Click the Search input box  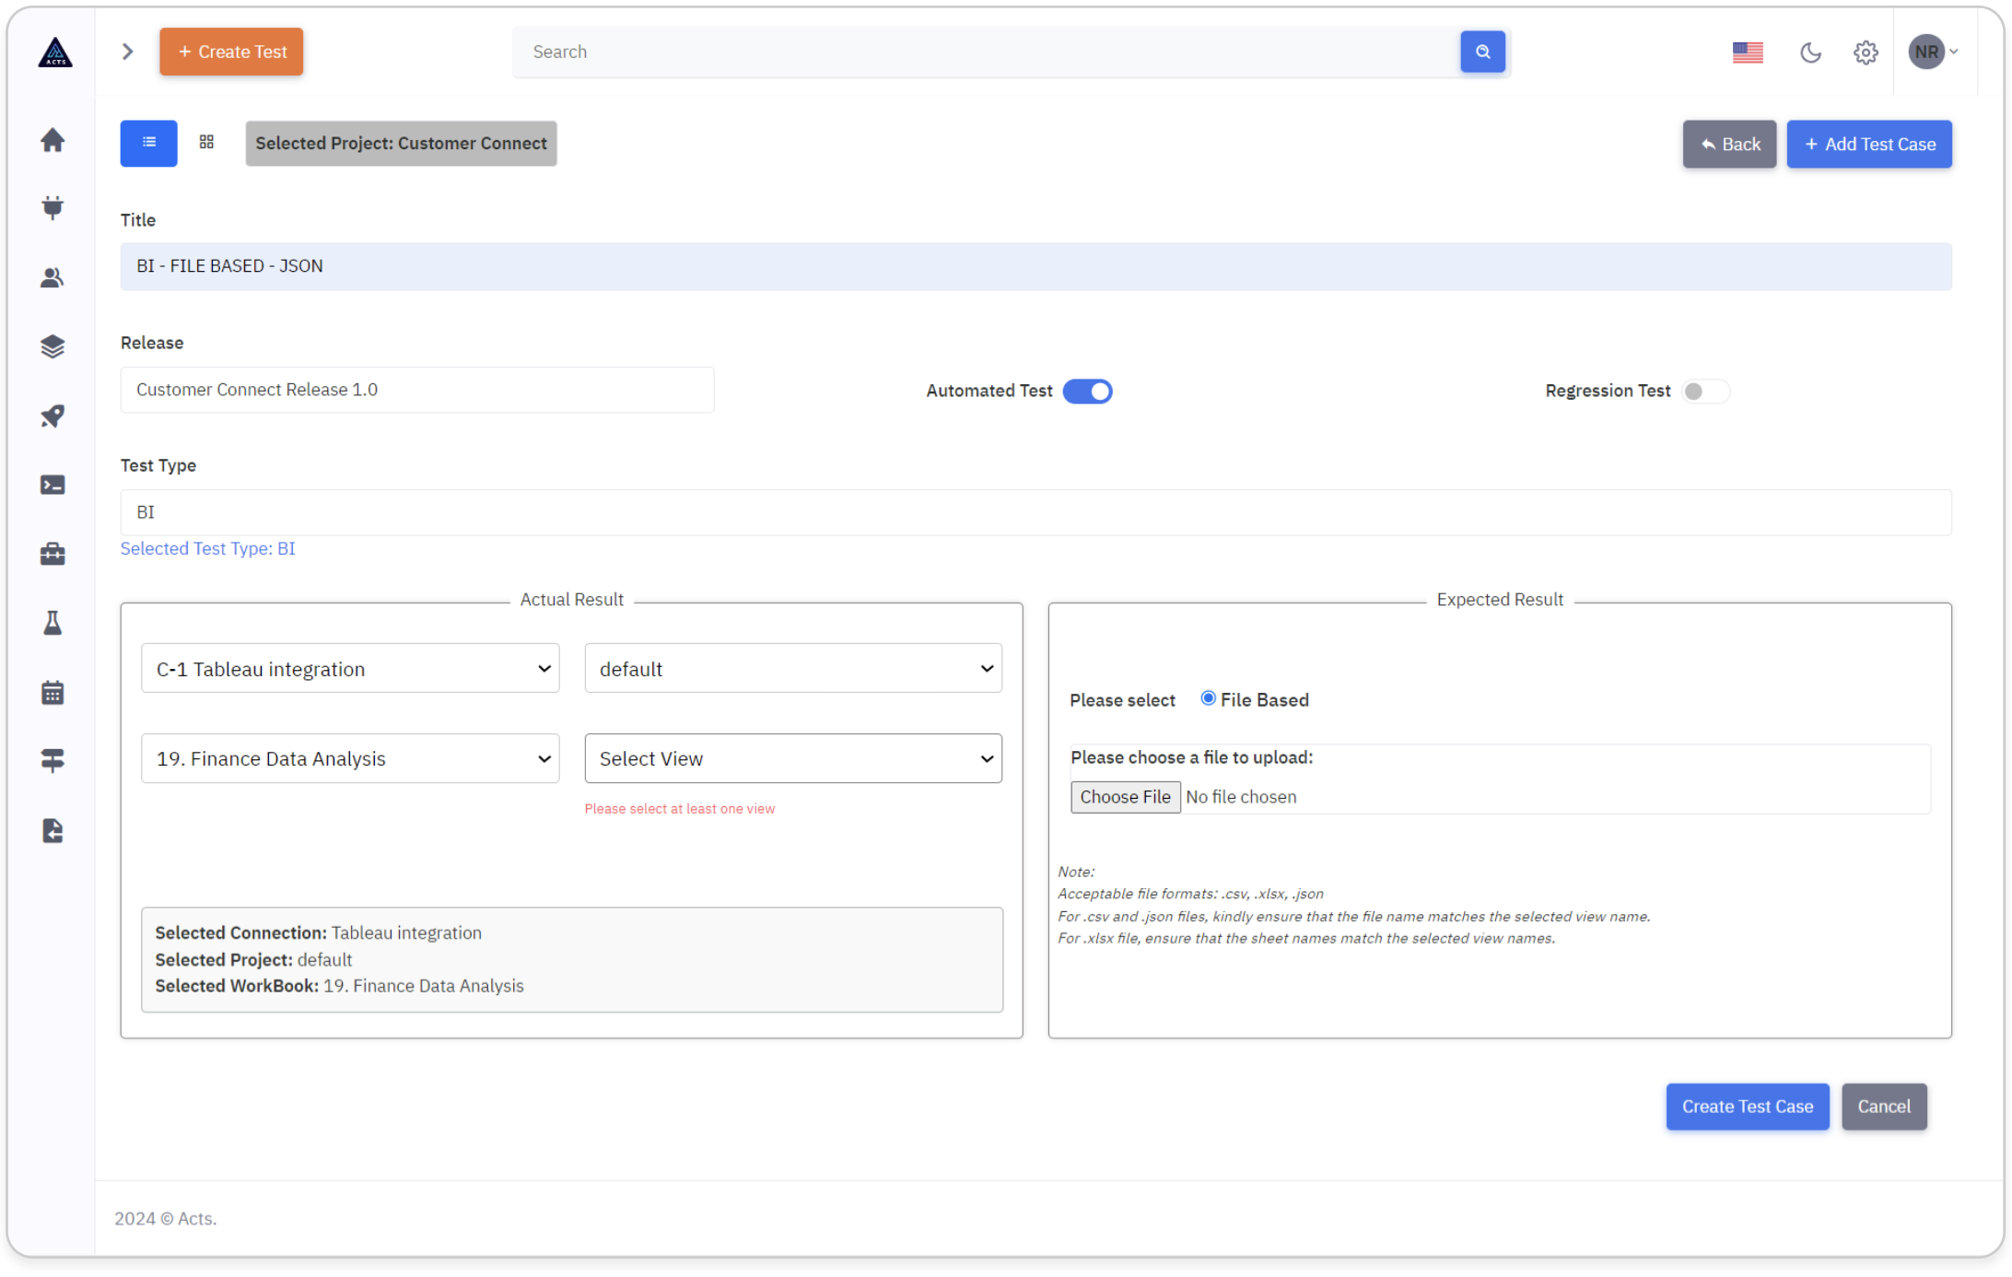pos(986,52)
